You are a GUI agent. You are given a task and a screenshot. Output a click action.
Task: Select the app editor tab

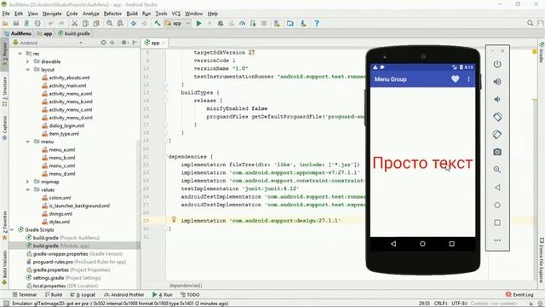tap(155, 43)
